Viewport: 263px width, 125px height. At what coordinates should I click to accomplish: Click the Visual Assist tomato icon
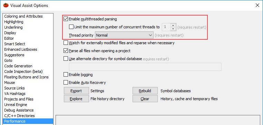pos(6,6)
